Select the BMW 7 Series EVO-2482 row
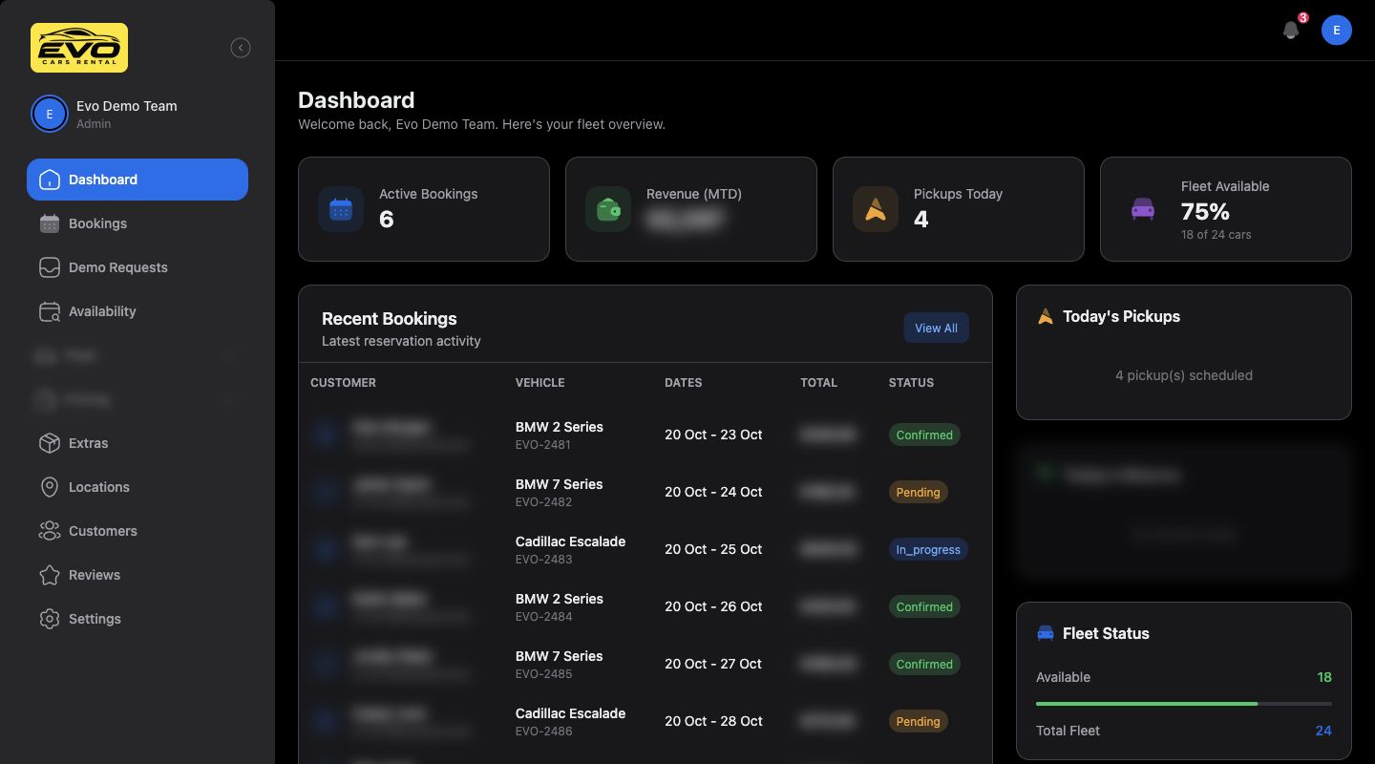This screenshot has height=764, width=1375. [x=645, y=492]
